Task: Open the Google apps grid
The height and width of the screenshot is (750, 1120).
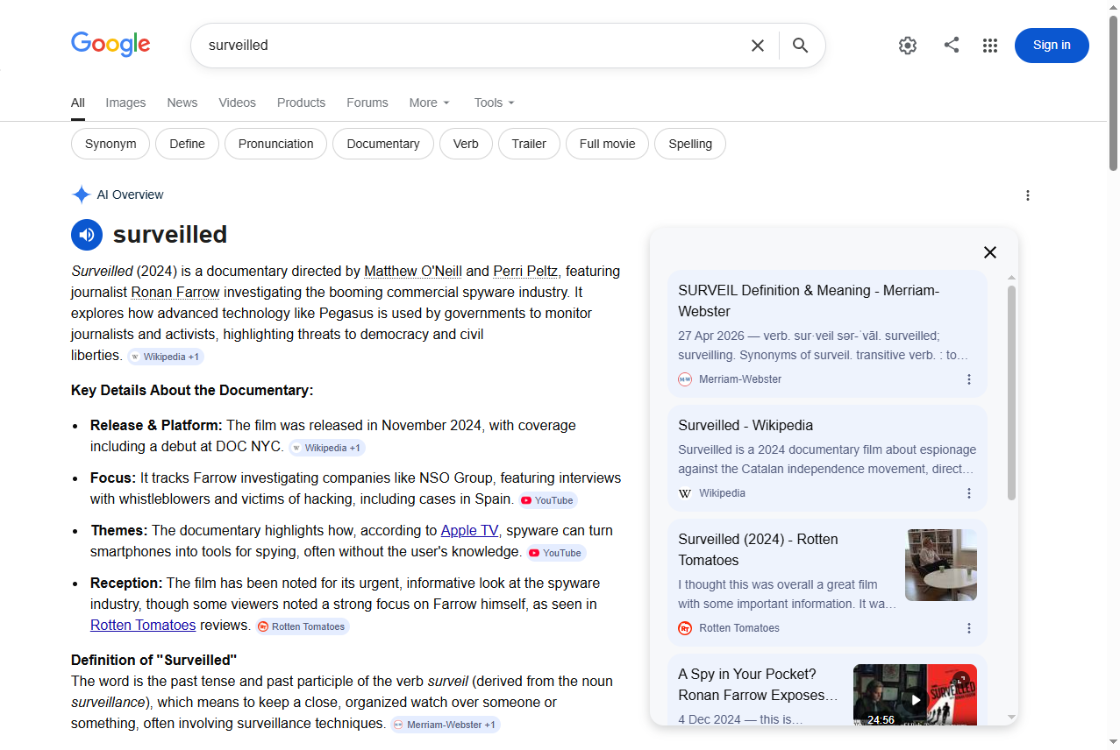Action: 990,46
